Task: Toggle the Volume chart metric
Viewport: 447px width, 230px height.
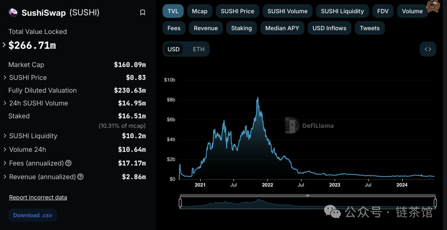Action: [412, 11]
